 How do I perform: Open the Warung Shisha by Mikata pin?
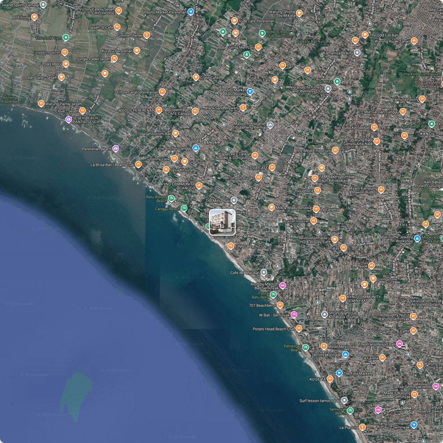pos(299,13)
